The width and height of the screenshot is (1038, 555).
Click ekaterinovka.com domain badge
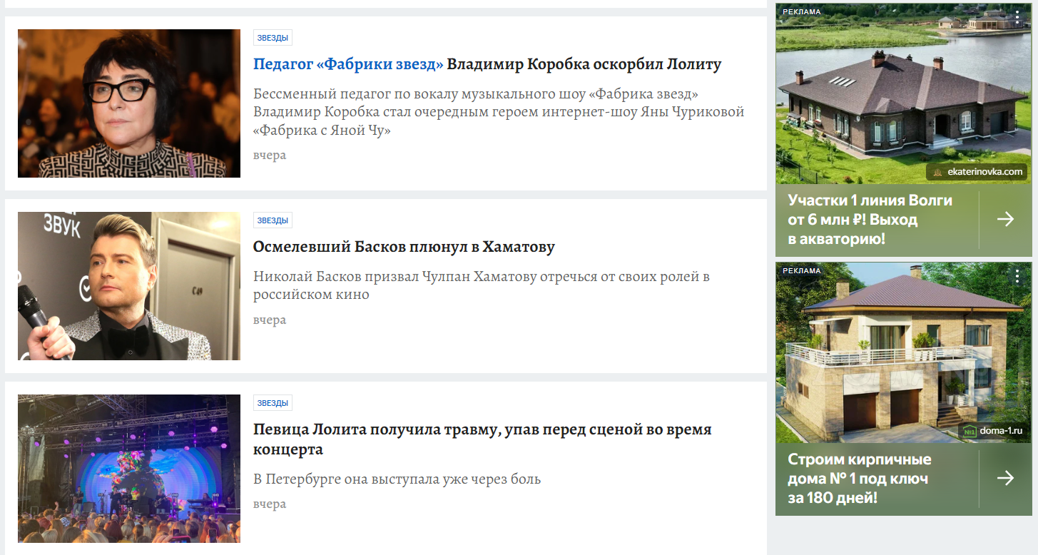tap(977, 172)
